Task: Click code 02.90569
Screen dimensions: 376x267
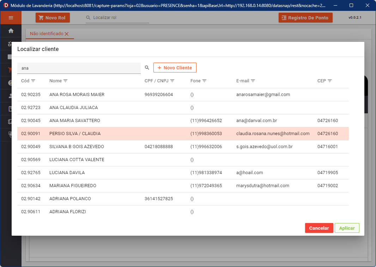Action: (31, 160)
